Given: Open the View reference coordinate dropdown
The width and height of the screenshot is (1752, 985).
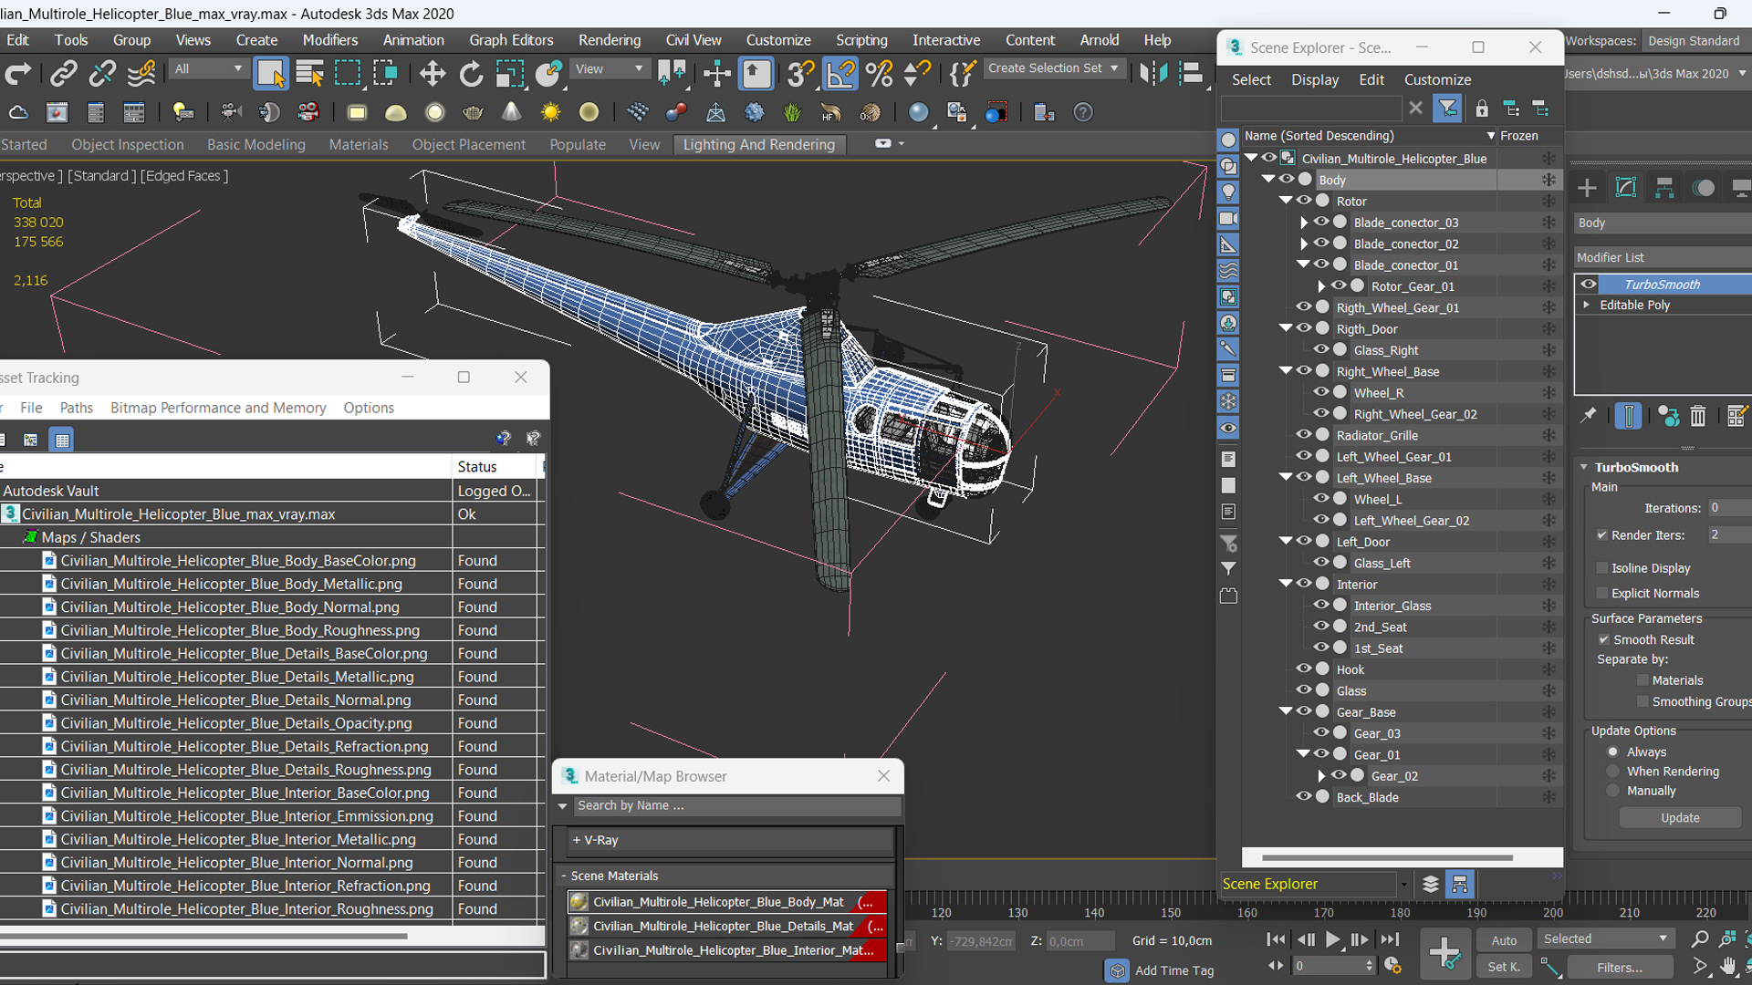Looking at the screenshot, I should pos(608,69).
